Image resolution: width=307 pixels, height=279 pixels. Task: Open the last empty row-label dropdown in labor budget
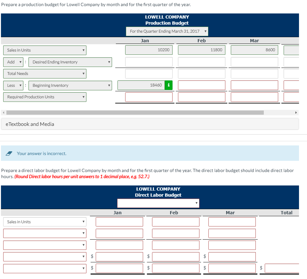pyautogui.click(x=44, y=268)
